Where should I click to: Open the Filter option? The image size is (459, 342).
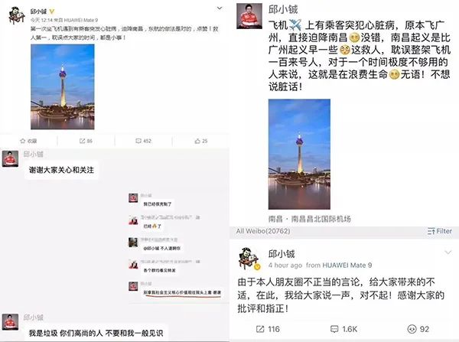440,231
